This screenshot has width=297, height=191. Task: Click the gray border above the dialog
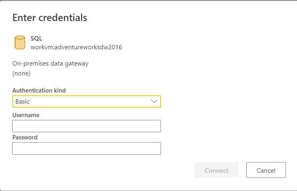coord(148,0)
